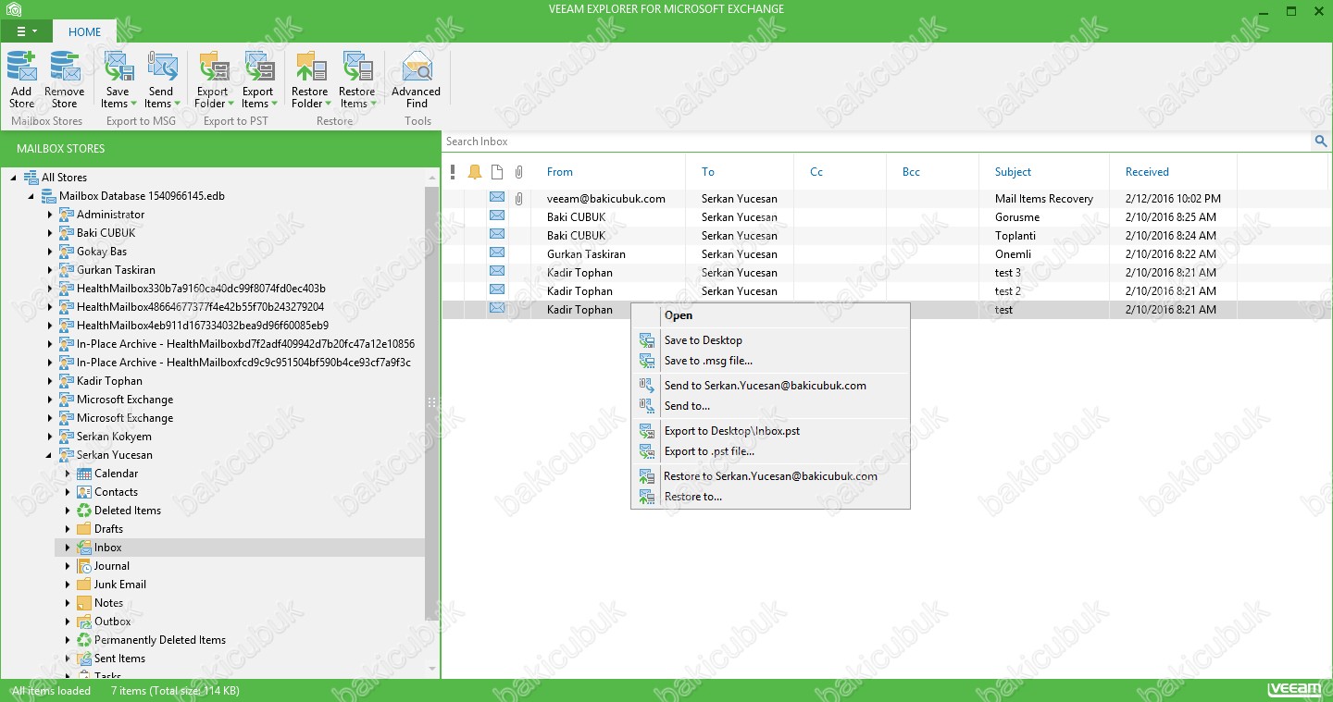Screen dimensions: 1333x702
Task: Click Save to Desktop menu icon
Action: pos(646,340)
